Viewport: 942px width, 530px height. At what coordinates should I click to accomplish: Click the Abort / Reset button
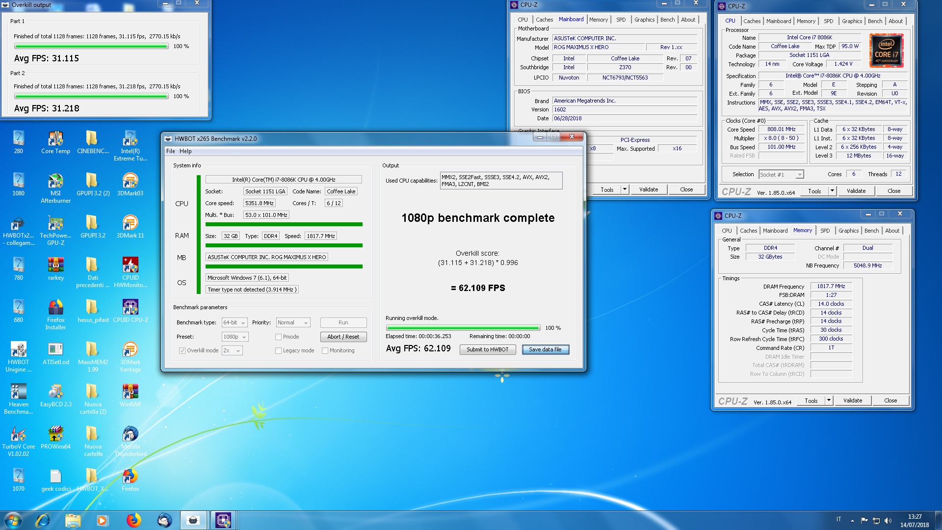[x=343, y=337]
